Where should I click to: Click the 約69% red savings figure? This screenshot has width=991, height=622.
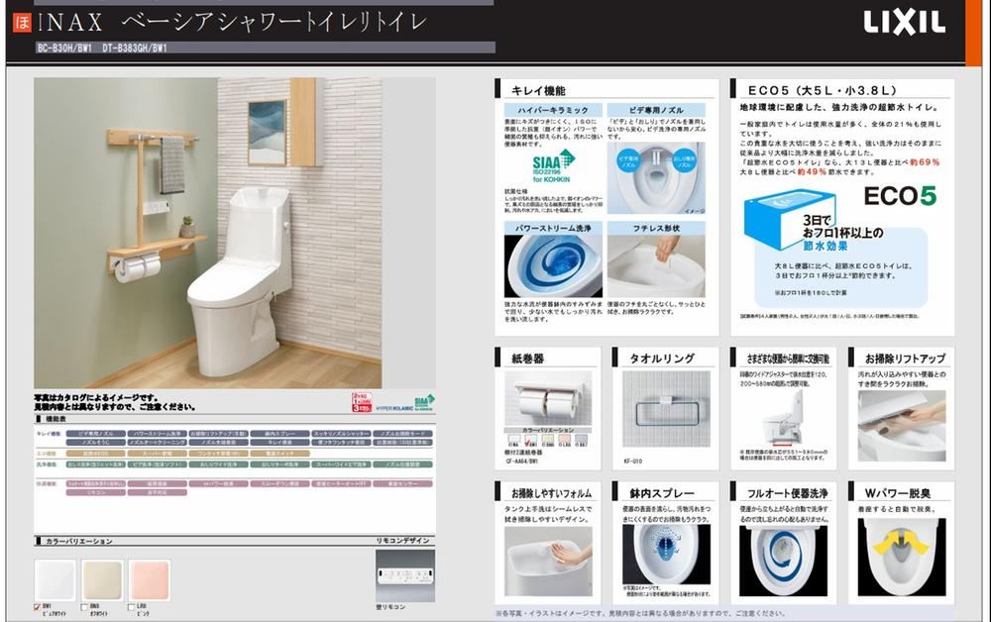(x=925, y=162)
